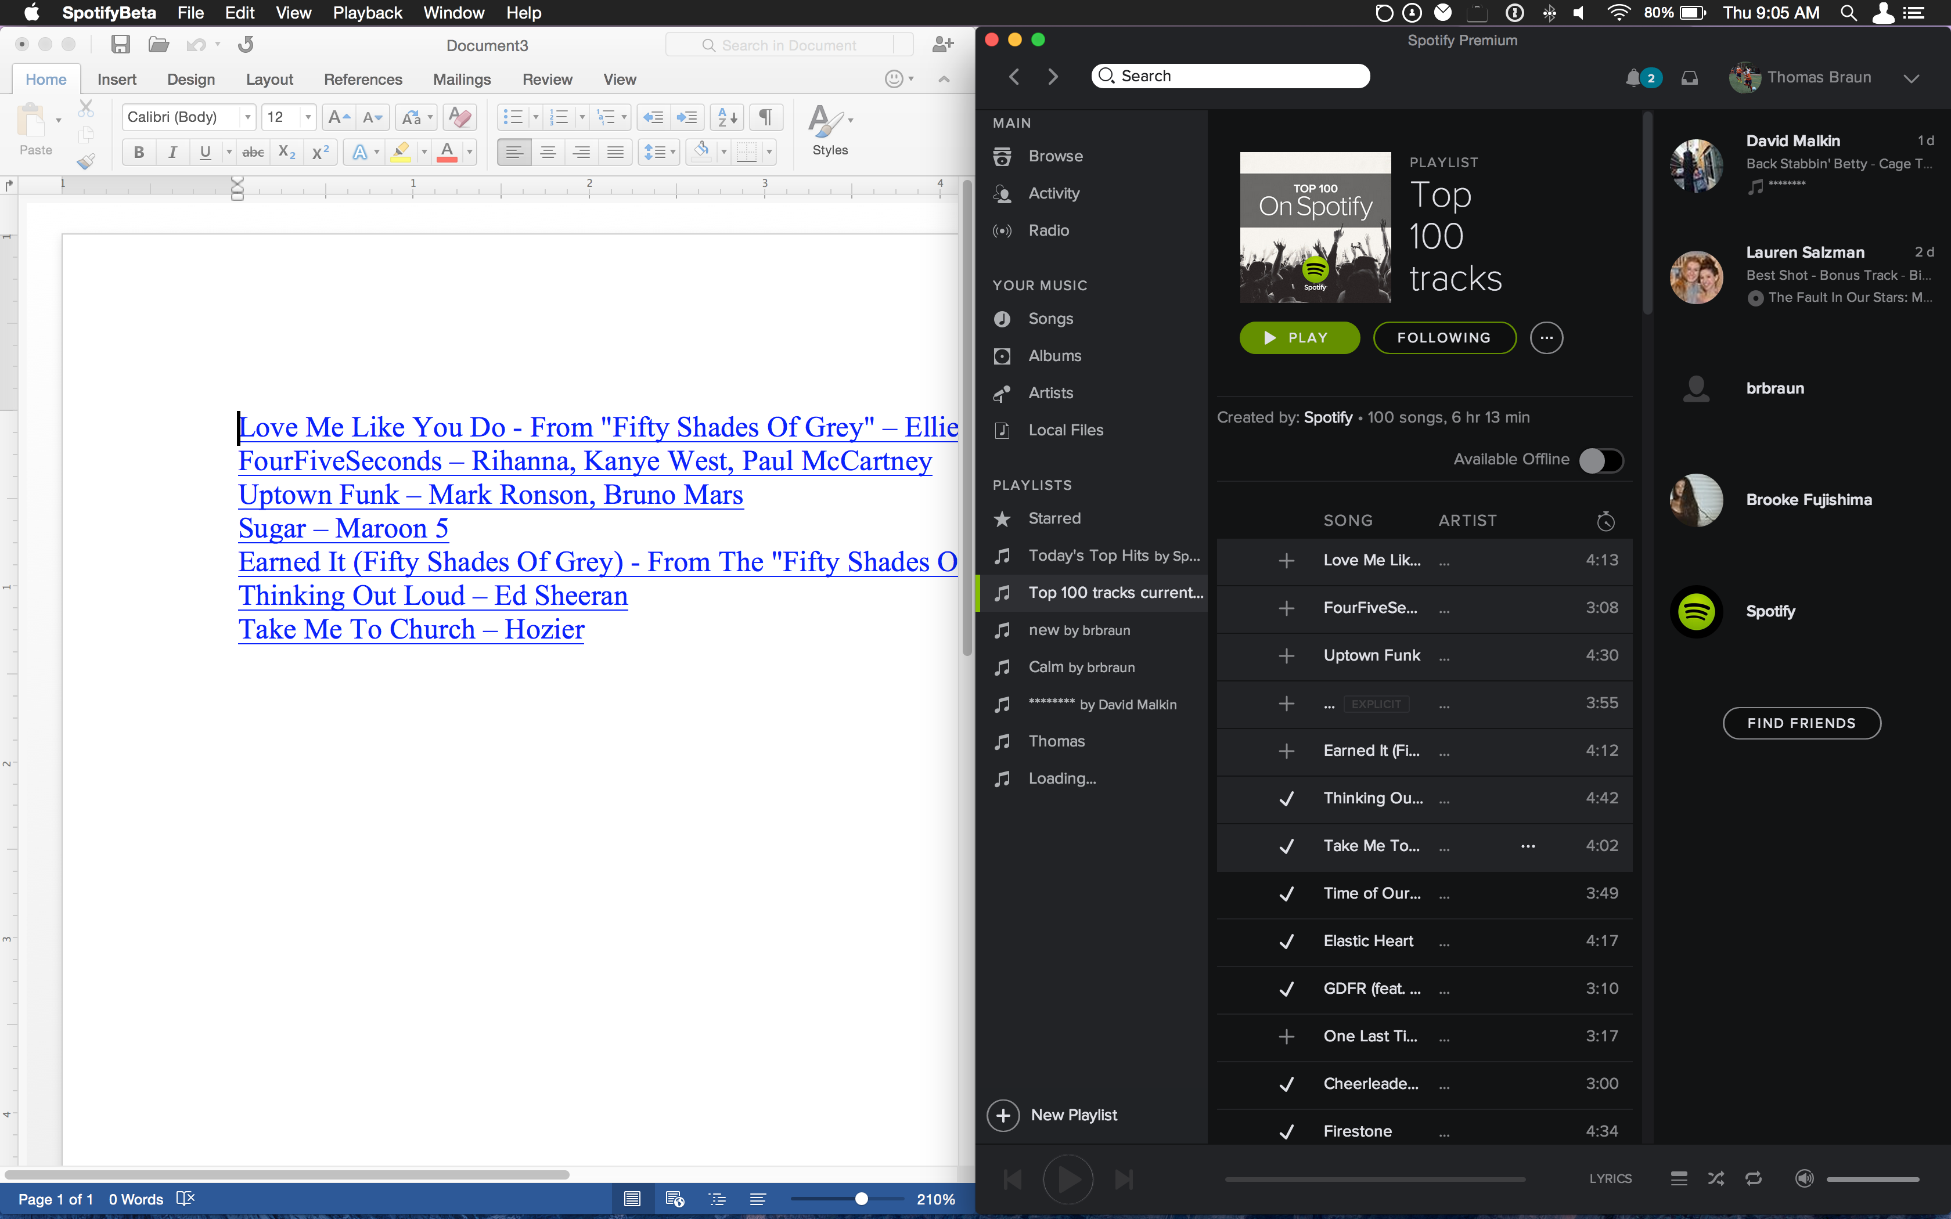Click the Spotify Search field
This screenshot has width=1951, height=1219.
(1230, 76)
